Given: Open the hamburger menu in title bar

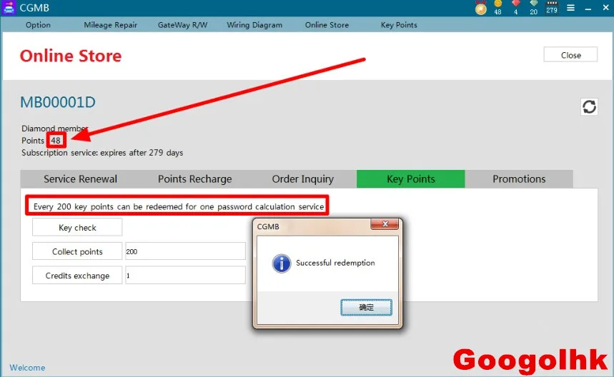Looking at the screenshot, I should coord(570,8).
